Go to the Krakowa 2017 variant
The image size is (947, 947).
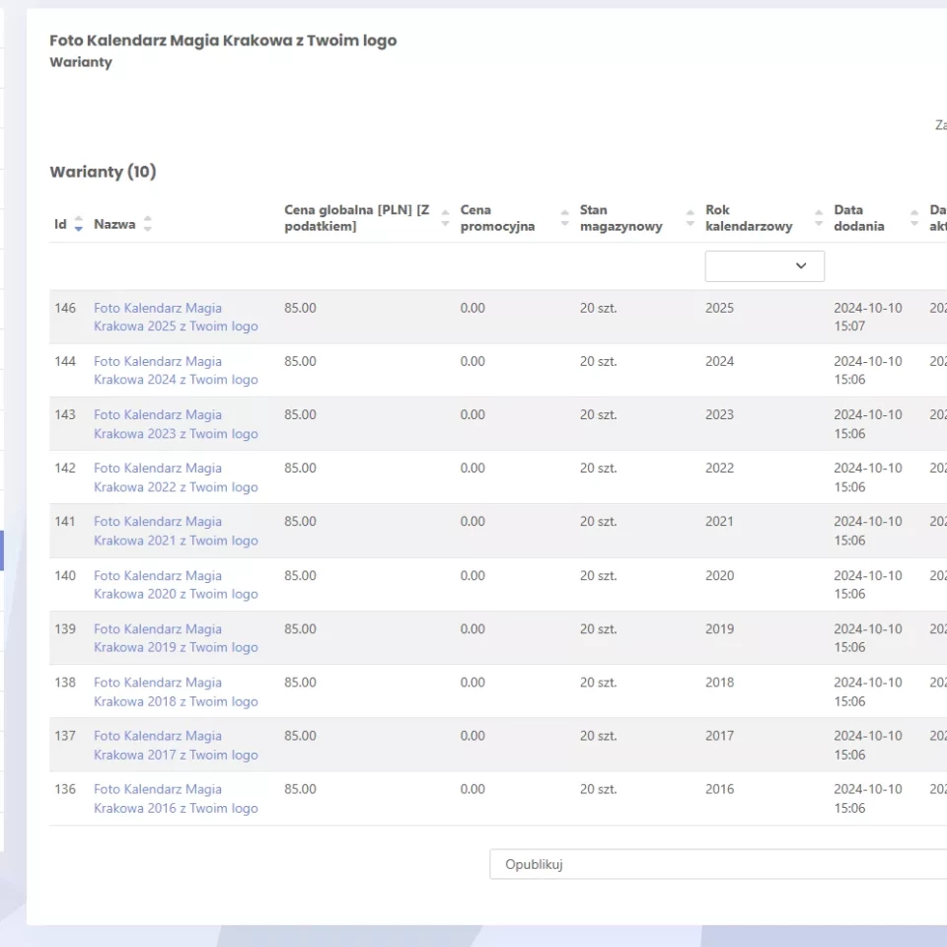point(176,745)
